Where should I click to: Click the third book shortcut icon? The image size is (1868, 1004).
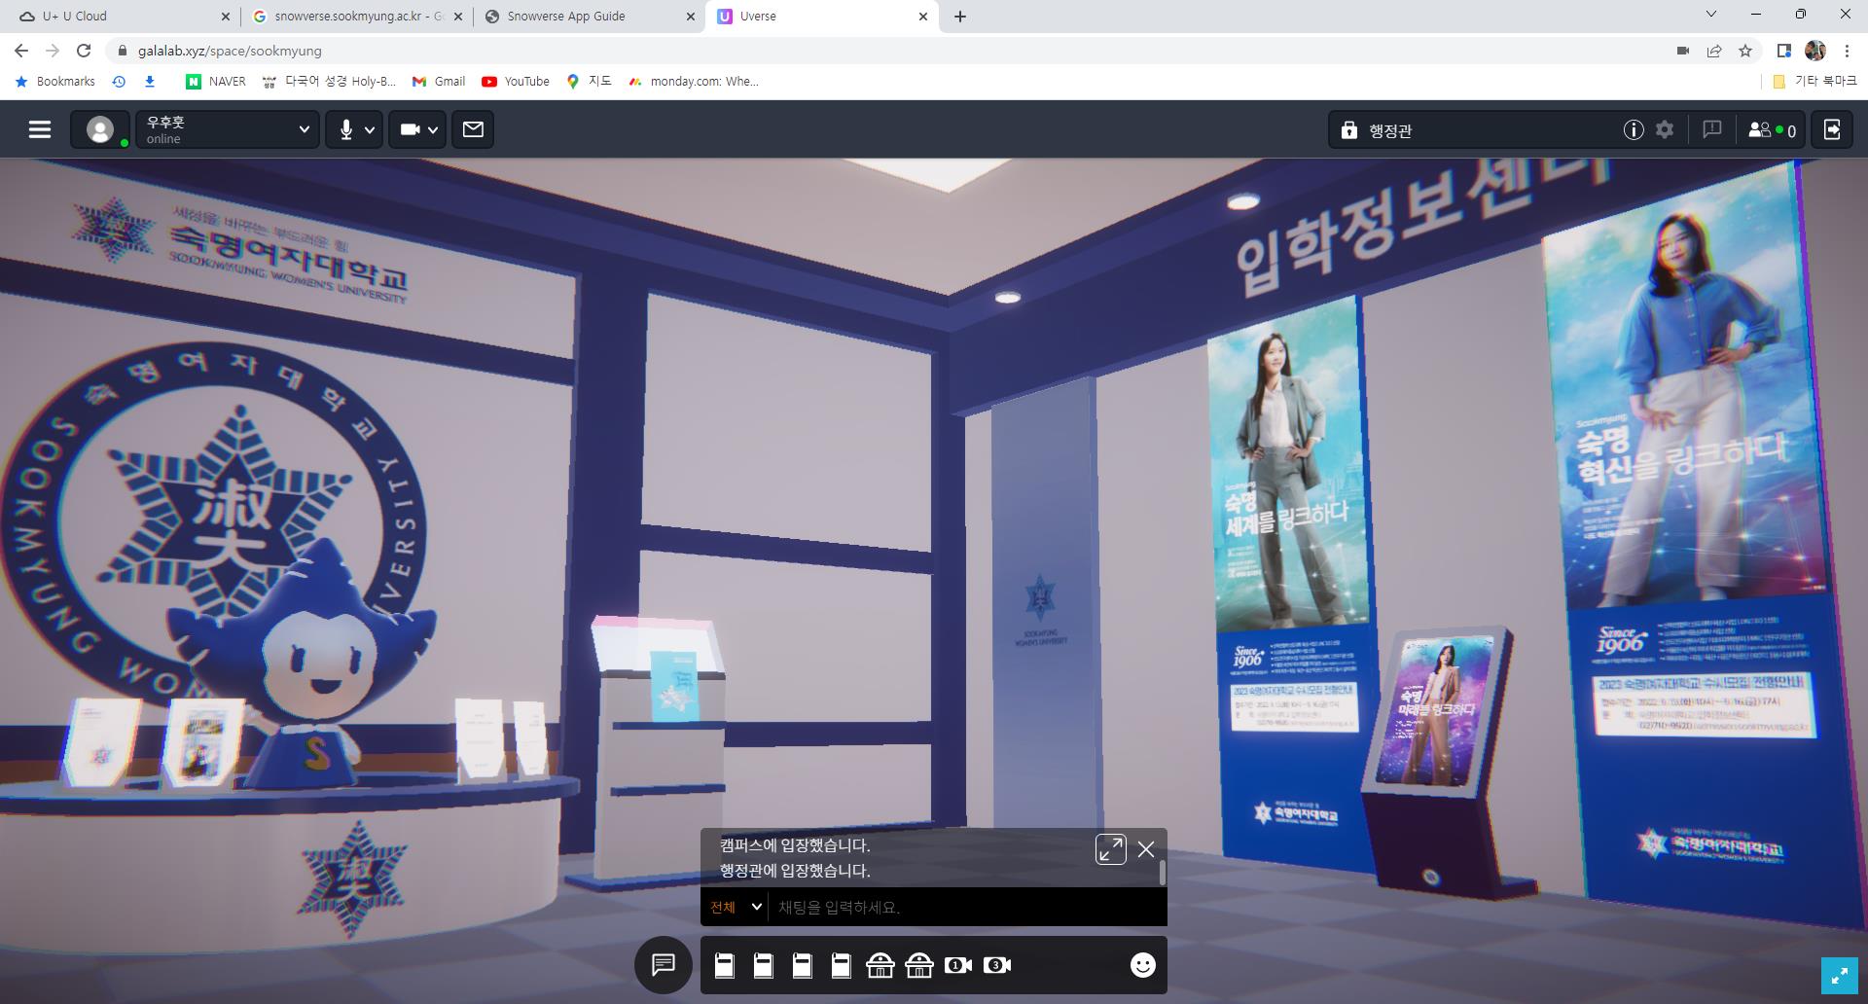point(803,965)
